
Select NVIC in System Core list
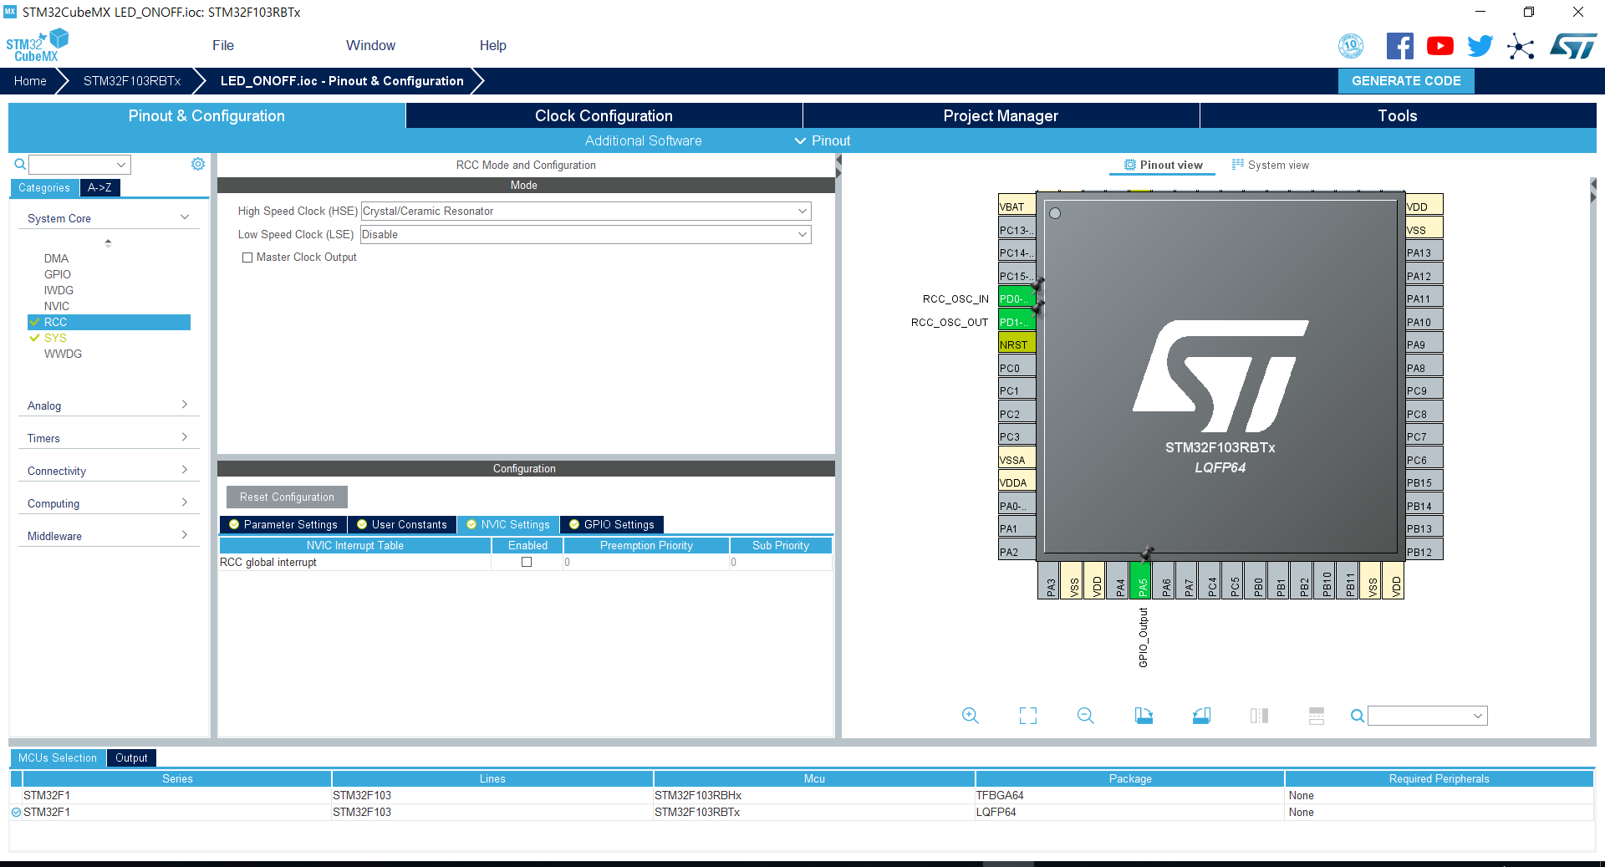tap(57, 306)
